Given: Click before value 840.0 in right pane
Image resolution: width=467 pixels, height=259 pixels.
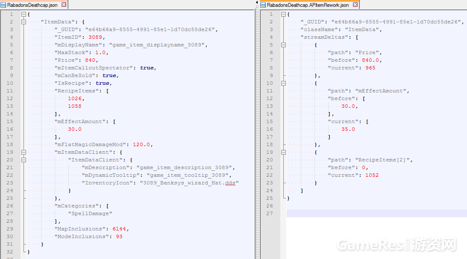Looking at the screenshot, I should point(370,60).
